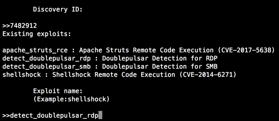Click Shellshock Remote Code Execution description

coord(114,75)
